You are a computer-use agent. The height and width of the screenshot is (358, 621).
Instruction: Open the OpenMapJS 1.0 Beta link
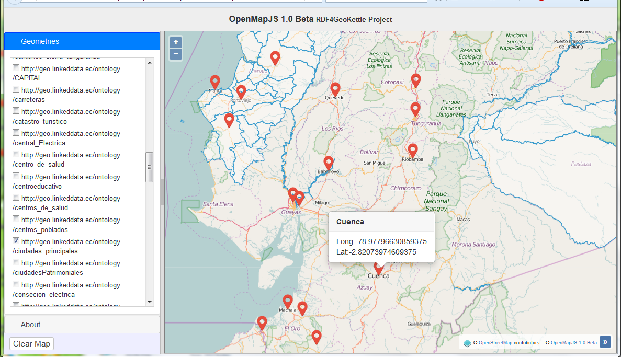coord(573,343)
